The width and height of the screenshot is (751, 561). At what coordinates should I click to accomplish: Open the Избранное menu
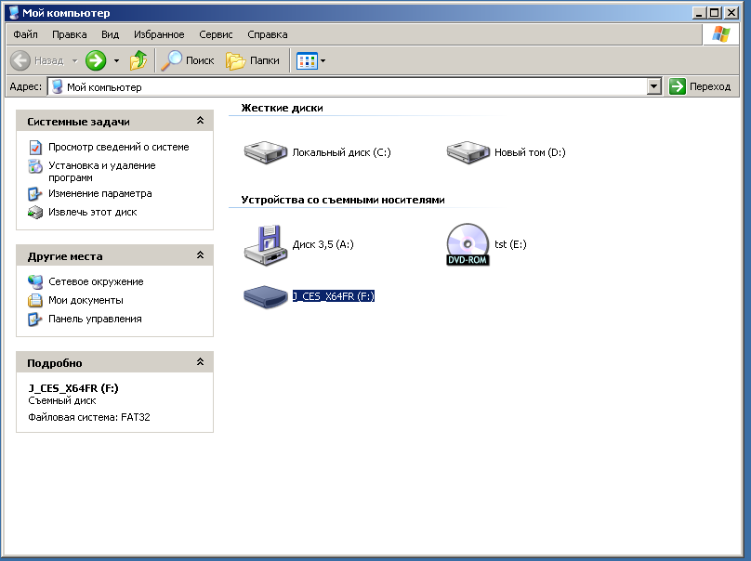159,34
